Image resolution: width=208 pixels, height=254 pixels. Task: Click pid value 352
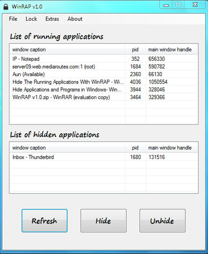pyautogui.click(x=135, y=59)
